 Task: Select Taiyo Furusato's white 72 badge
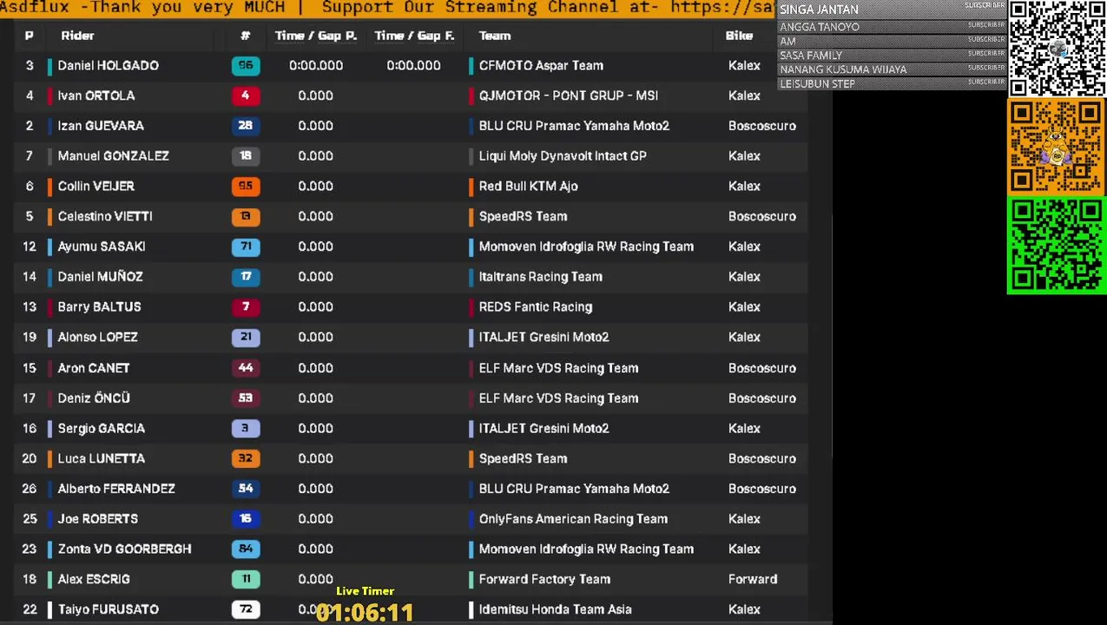click(246, 609)
